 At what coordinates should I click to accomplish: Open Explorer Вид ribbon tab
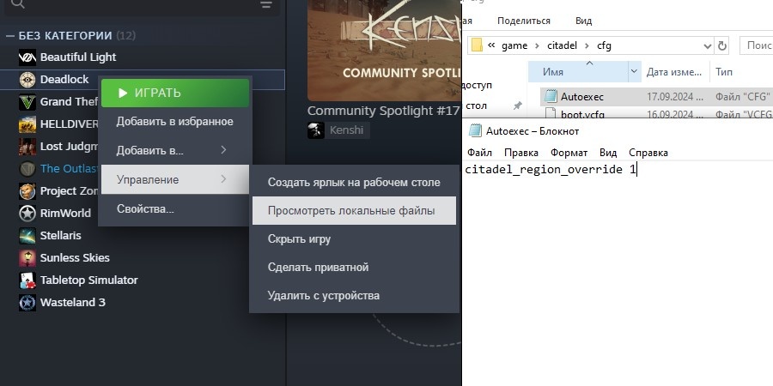[x=584, y=21]
